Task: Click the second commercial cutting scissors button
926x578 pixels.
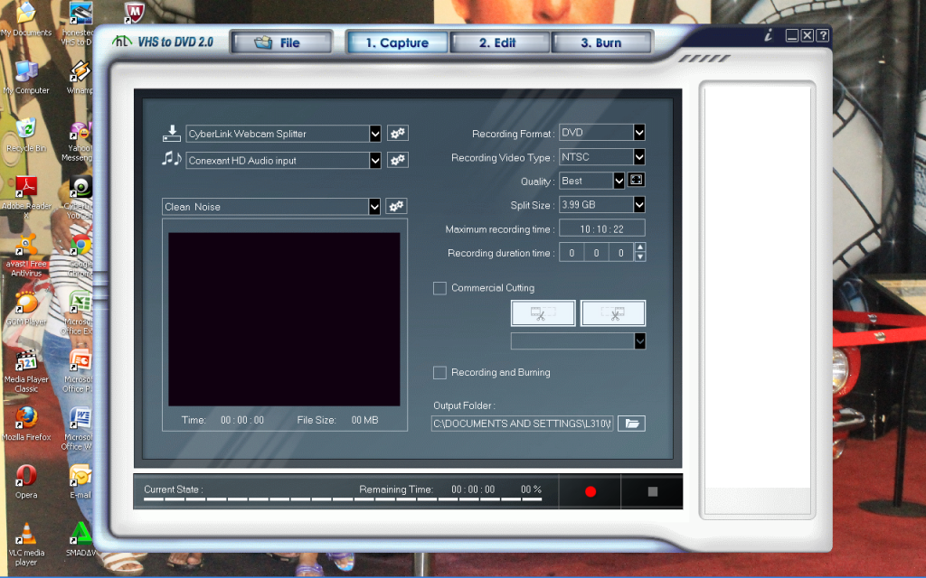Action: point(613,313)
